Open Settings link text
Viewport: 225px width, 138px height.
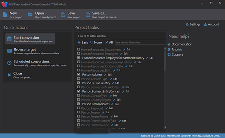coord(195,24)
